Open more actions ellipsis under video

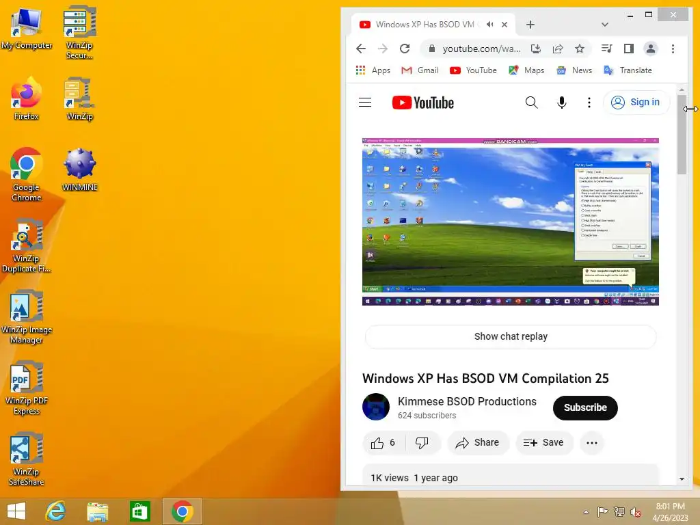pyautogui.click(x=592, y=443)
